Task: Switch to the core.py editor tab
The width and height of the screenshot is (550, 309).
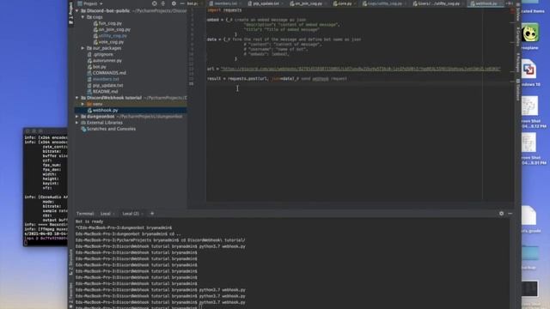Action: 344,3
